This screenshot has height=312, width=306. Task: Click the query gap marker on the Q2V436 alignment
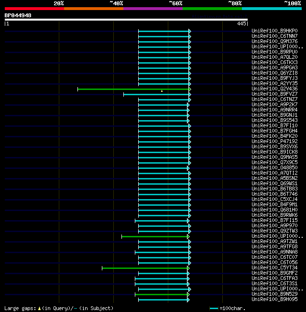(x=162, y=91)
